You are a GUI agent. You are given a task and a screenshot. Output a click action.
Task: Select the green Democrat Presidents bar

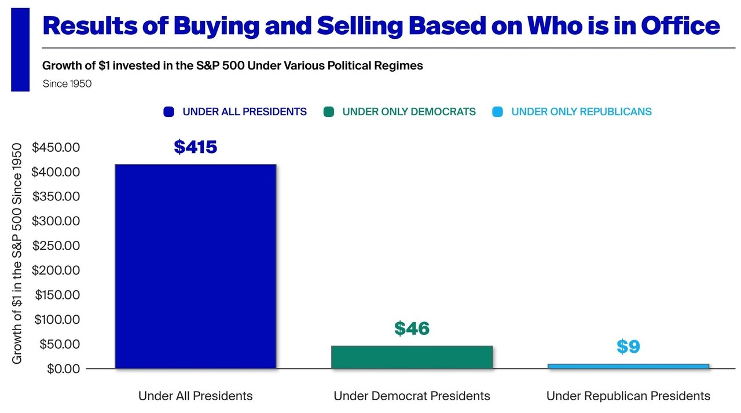412,357
